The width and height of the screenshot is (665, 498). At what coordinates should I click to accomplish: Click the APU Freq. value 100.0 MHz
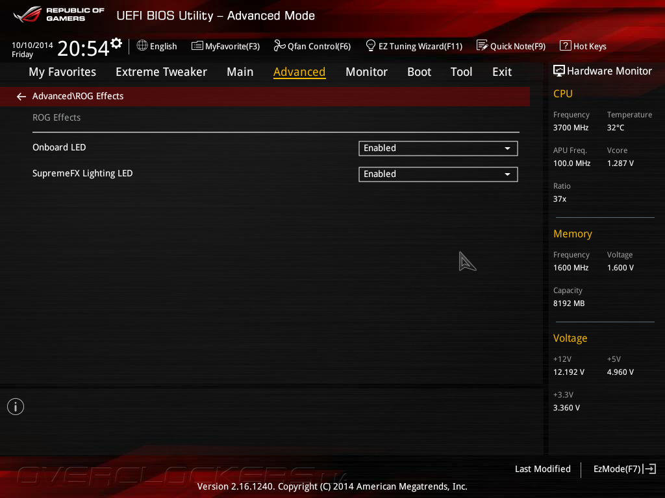571,163
